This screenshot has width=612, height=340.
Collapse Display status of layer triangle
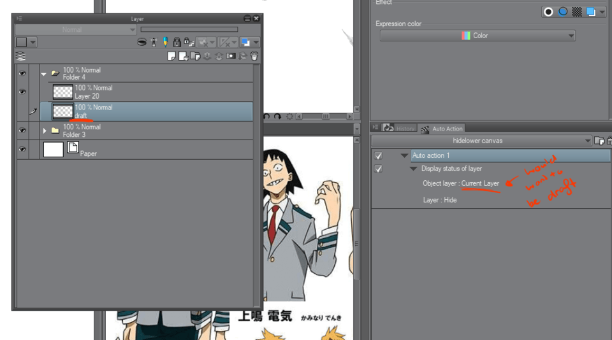(413, 169)
